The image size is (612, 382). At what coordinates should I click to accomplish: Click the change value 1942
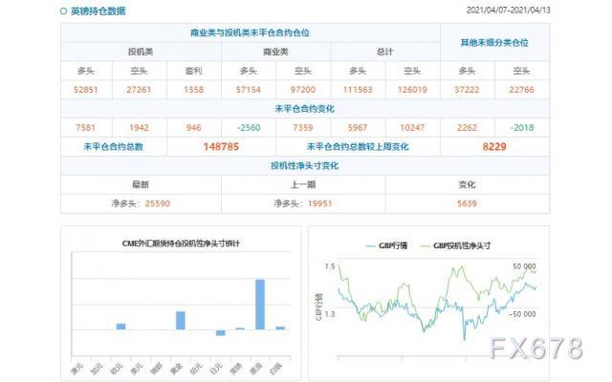point(139,128)
